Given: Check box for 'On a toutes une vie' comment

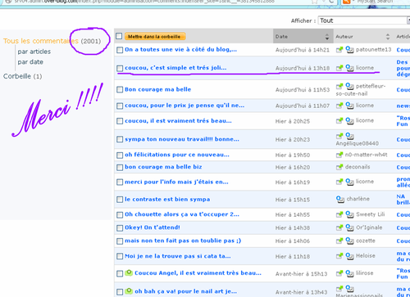Looking at the screenshot, I should coord(120,50).
